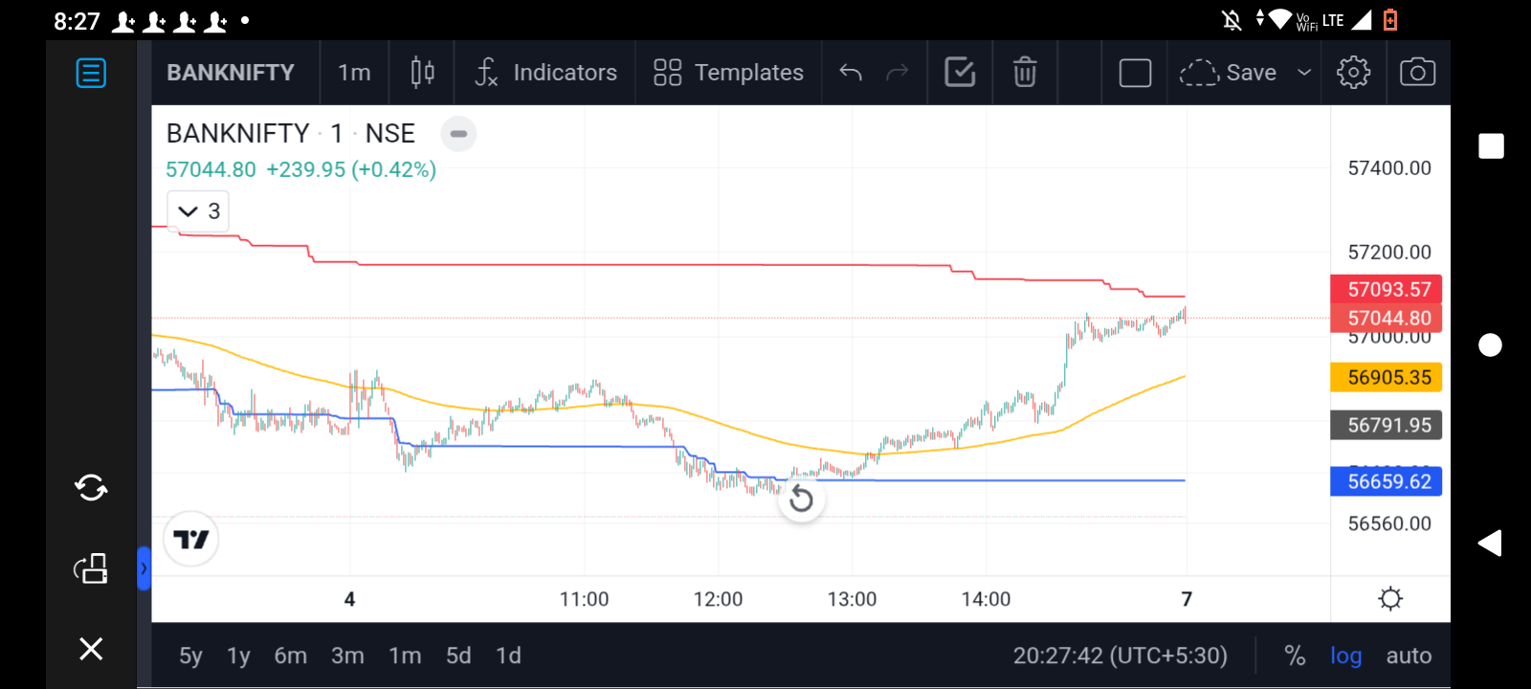This screenshot has width=1531, height=689.
Task: Select 6m date range
Action: pos(291,656)
